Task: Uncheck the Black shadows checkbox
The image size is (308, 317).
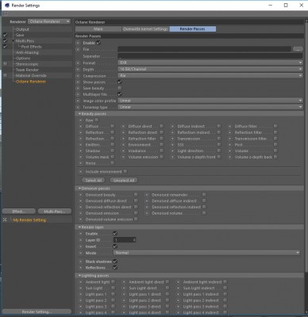Action: (115, 262)
